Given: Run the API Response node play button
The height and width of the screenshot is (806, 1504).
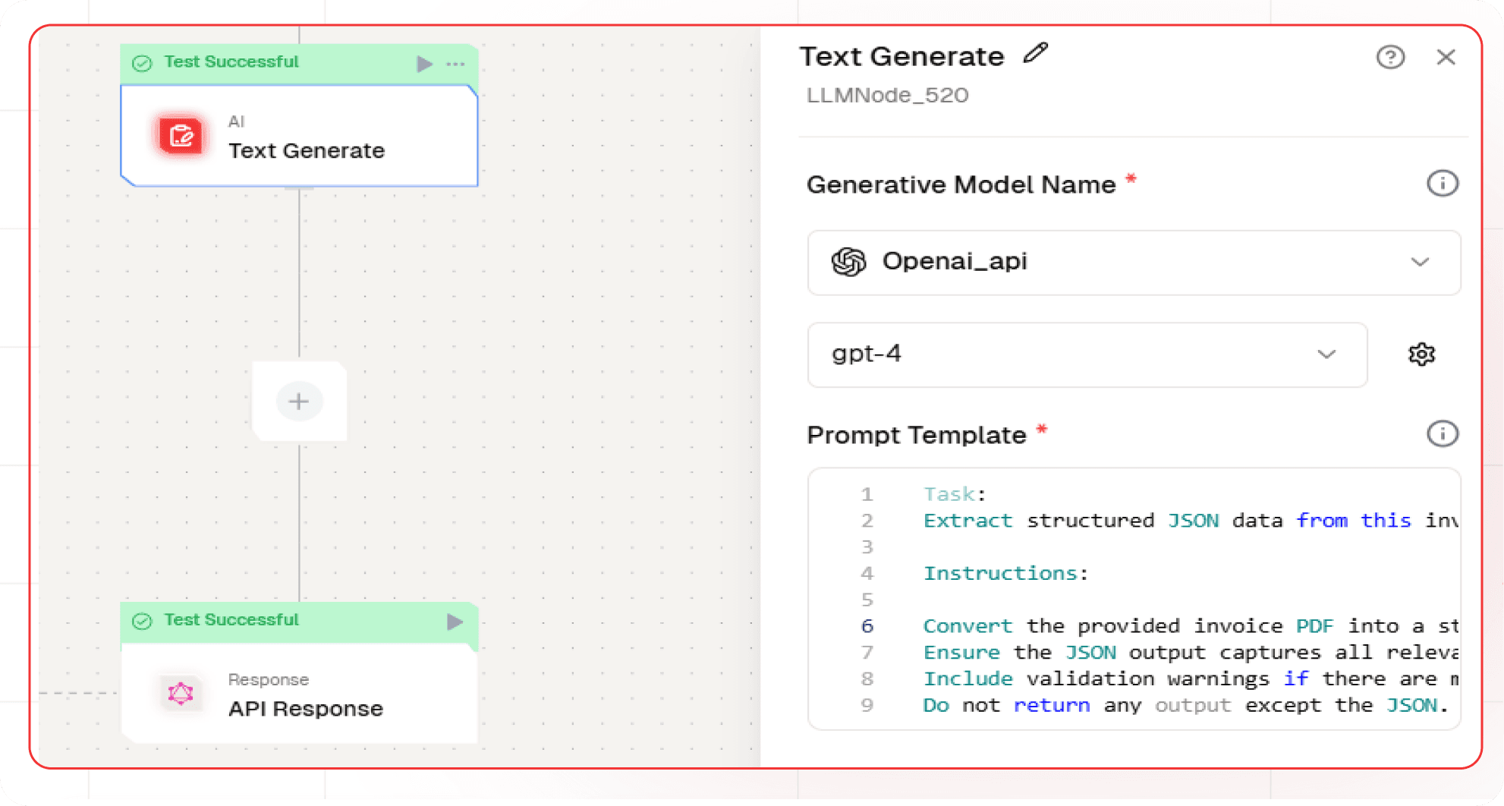Looking at the screenshot, I should tap(455, 622).
